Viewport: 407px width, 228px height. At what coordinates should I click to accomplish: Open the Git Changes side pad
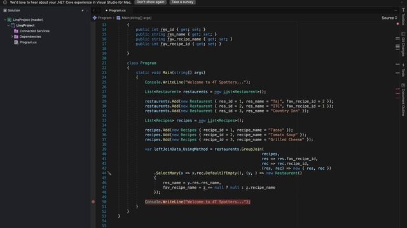click(403, 44)
